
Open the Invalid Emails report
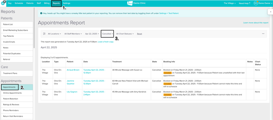coord(17,42)
